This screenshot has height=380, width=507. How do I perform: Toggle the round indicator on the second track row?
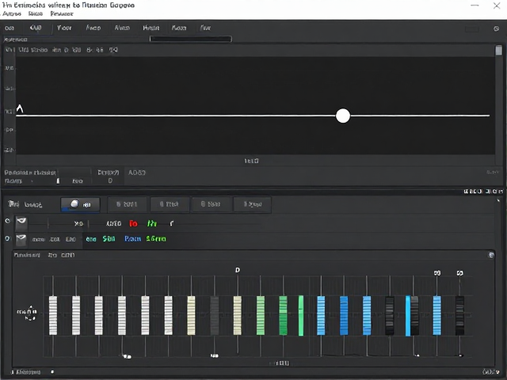pyautogui.click(x=7, y=239)
